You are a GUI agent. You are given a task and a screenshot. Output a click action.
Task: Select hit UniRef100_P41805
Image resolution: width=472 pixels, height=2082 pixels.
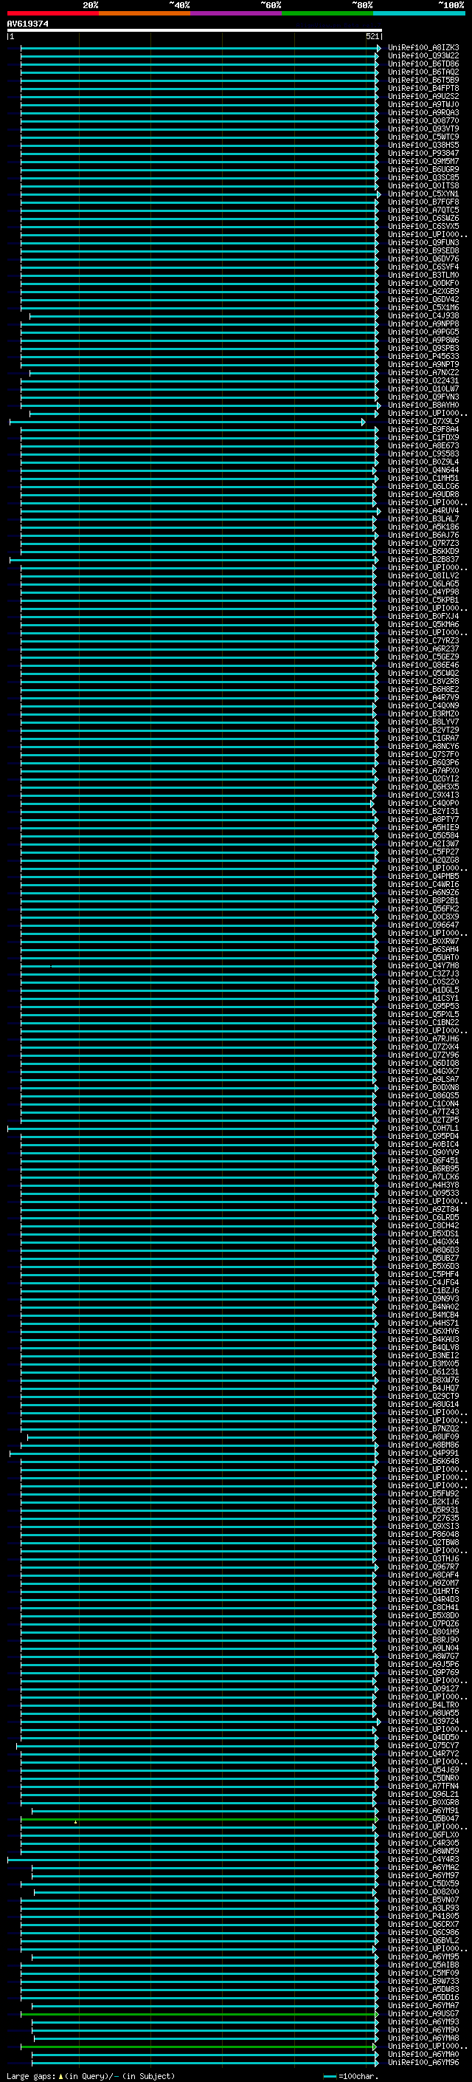pyautogui.click(x=423, y=1916)
